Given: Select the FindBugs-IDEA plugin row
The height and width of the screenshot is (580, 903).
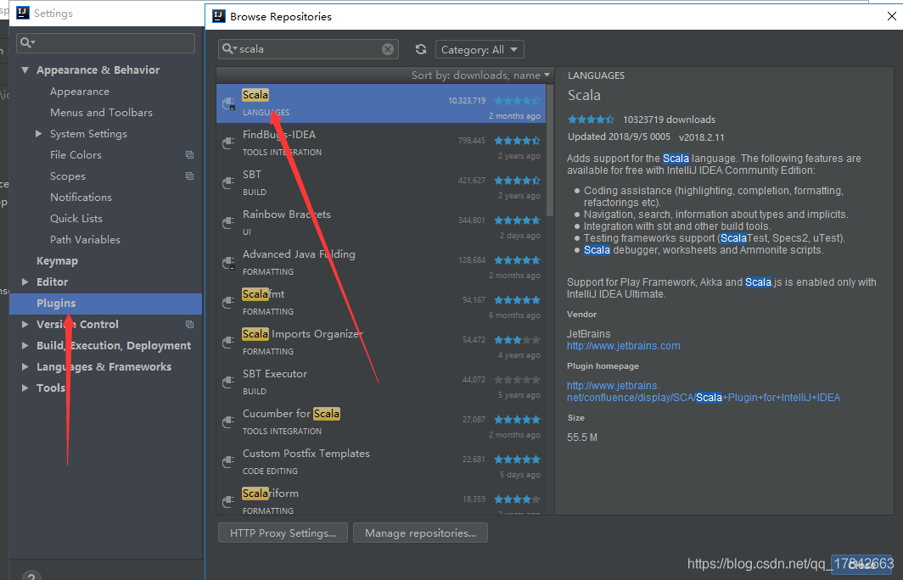Looking at the screenshot, I should tap(381, 143).
